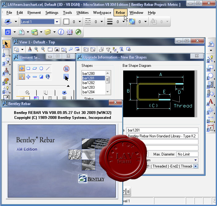Image resolution: width=217 pixels, height=206 pixels.
Task: Open the color palette task tool
Action: (x=6, y=81)
